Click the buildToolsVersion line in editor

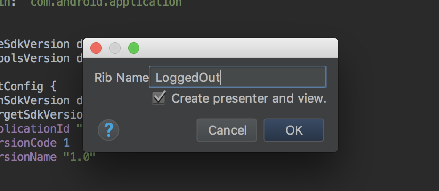pos(41,58)
